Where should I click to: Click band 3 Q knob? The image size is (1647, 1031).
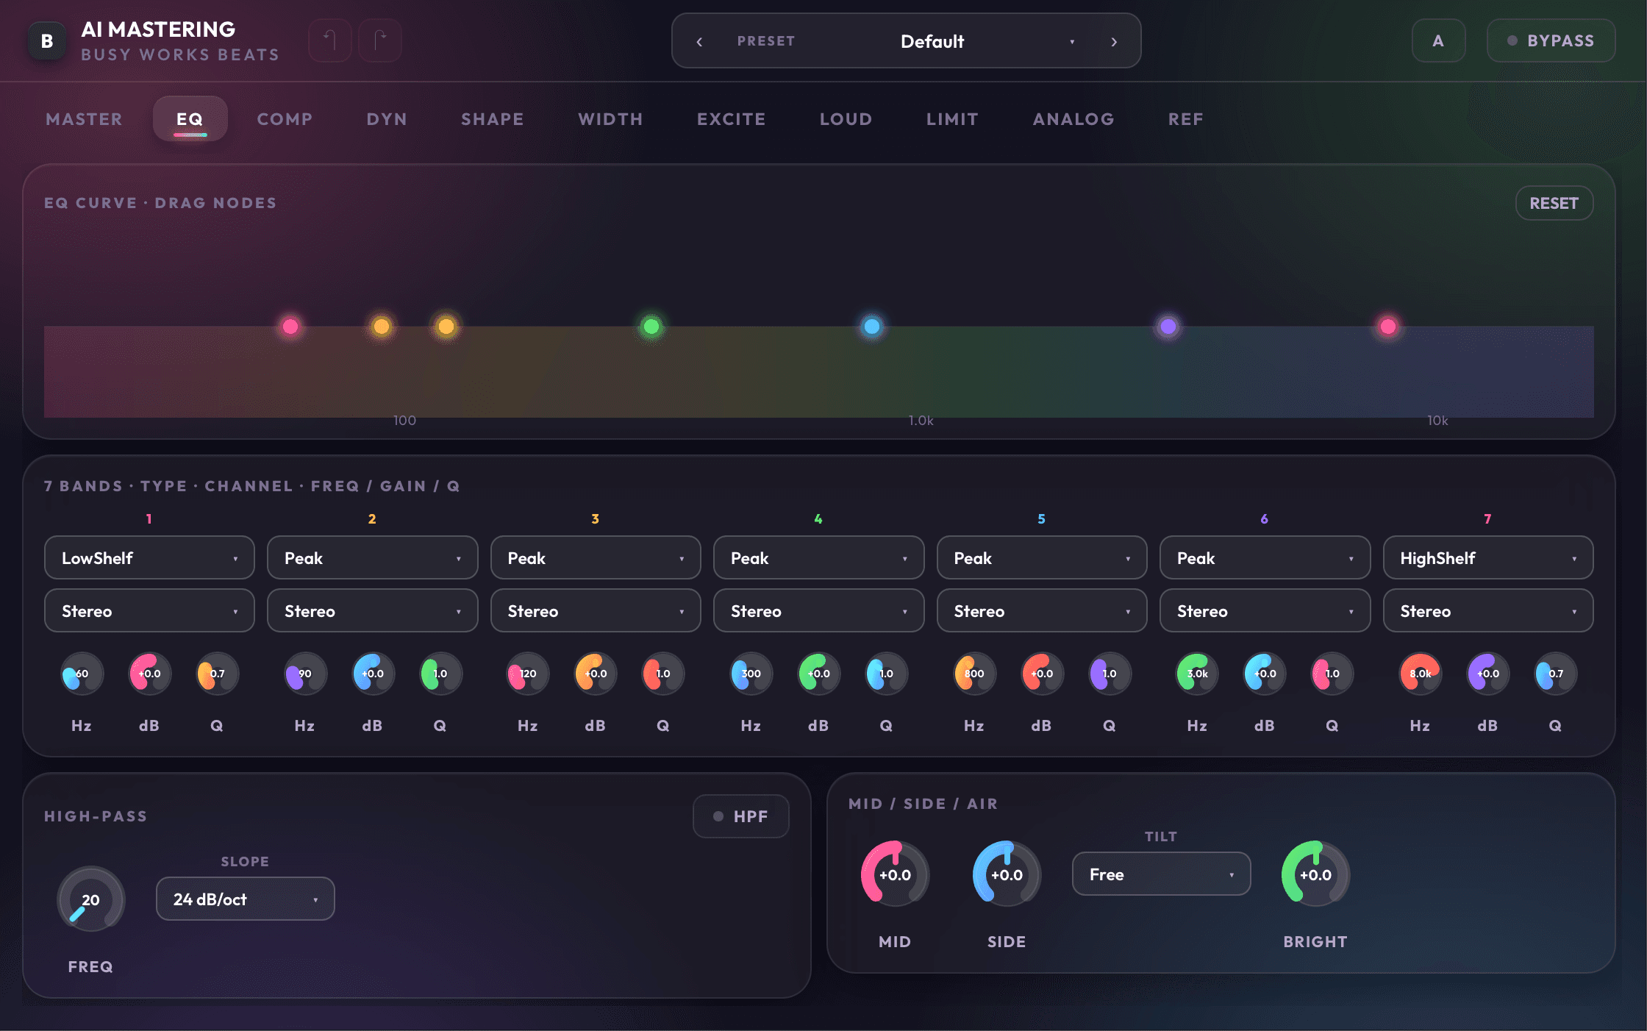tap(663, 674)
